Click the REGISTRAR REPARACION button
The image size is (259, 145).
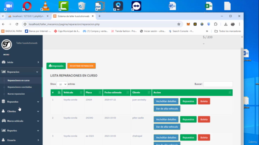coord(81,66)
